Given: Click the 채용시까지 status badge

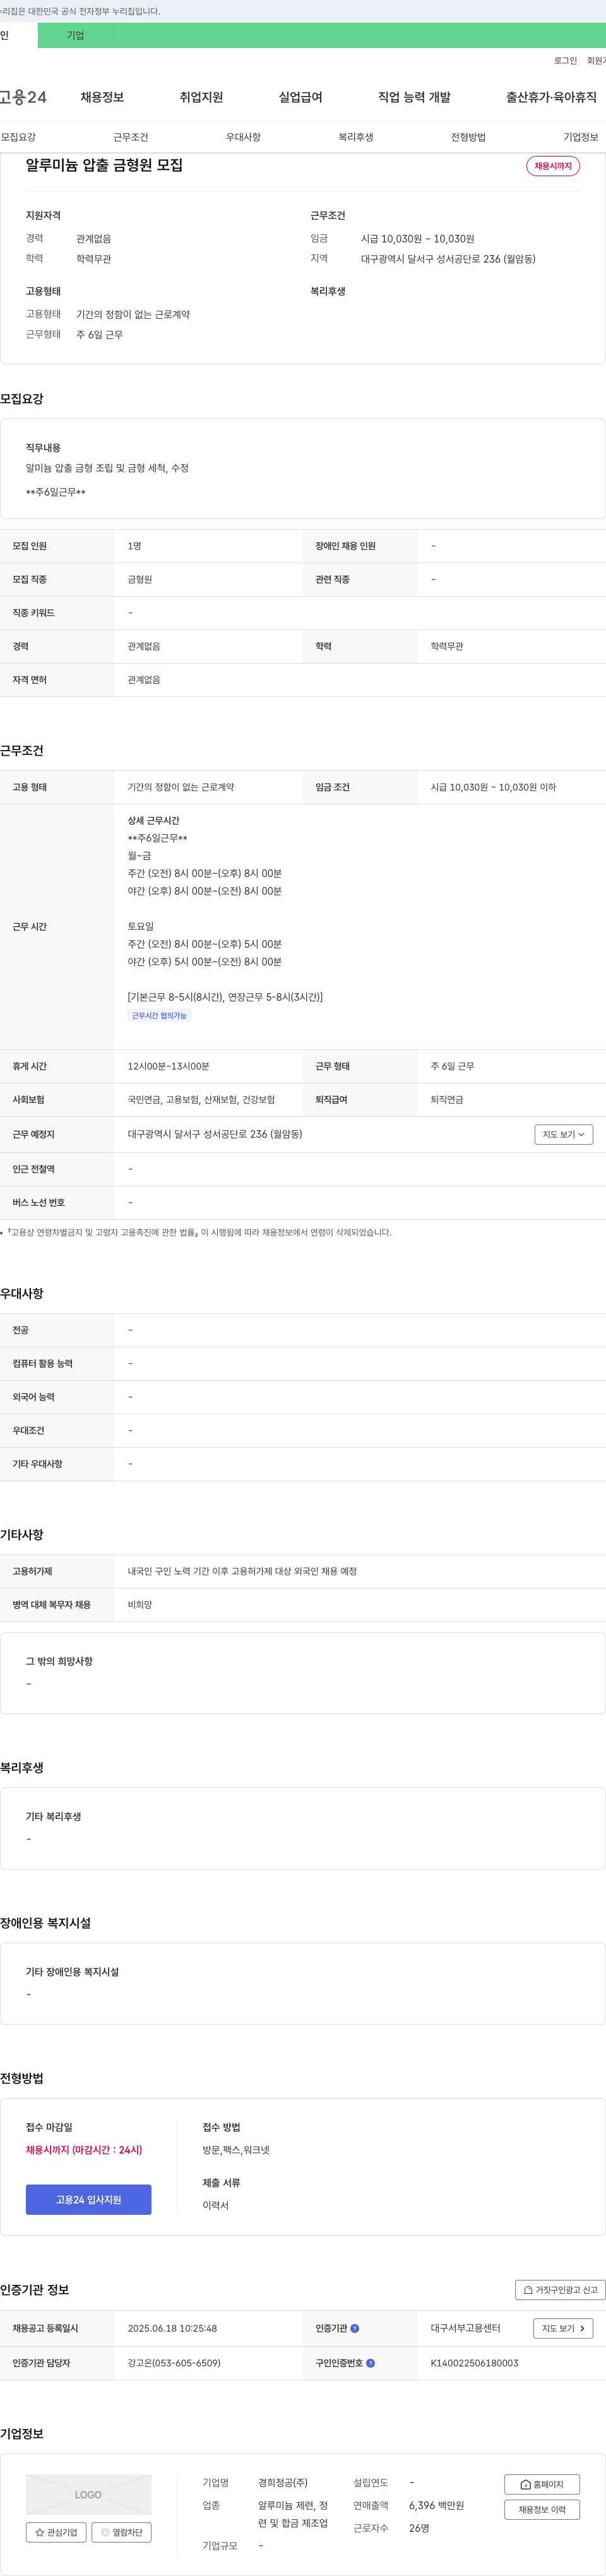Looking at the screenshot, I should point(553,166).
